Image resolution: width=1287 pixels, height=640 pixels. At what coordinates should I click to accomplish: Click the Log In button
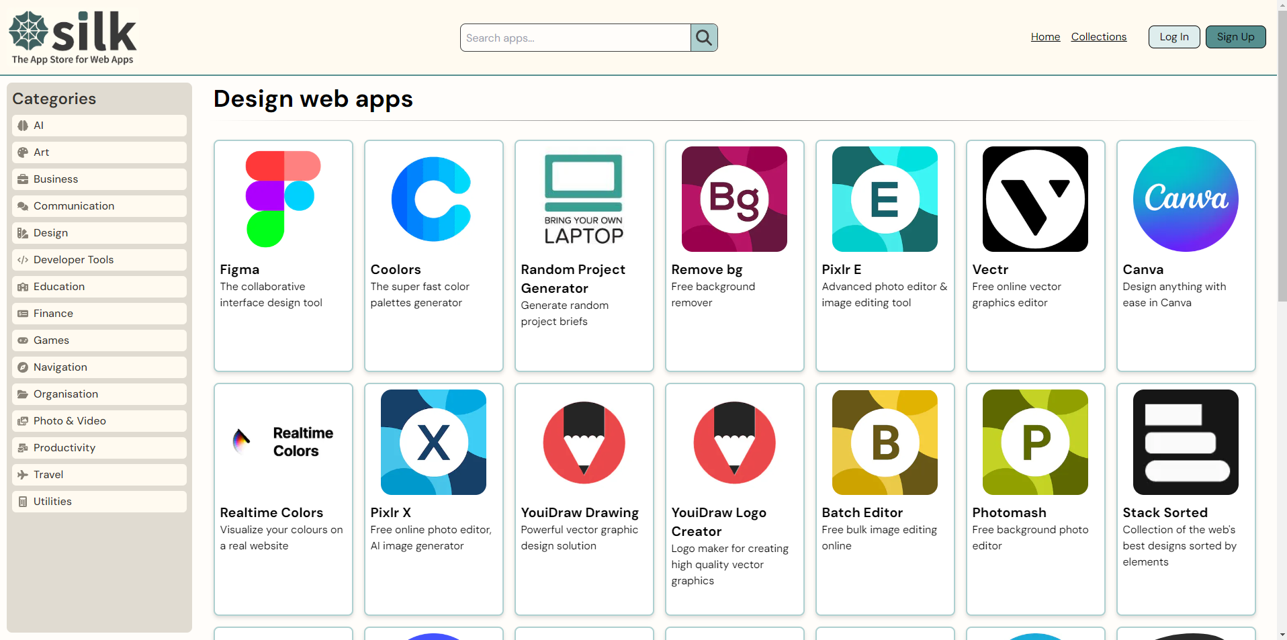[1174, 37]
